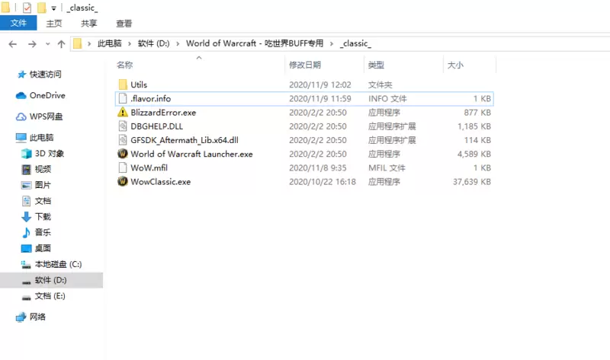Open 视频 in the sidebar

click(43, 169)
